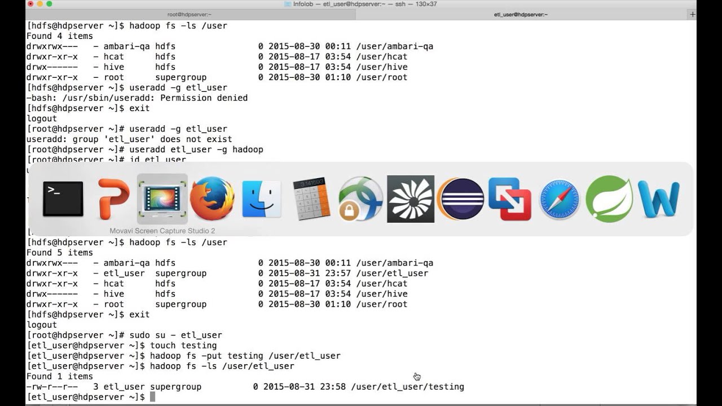Screen dimensions: 722x406
Task: Open the root@hdpserver terminal tab
Action: coord(190,15)
